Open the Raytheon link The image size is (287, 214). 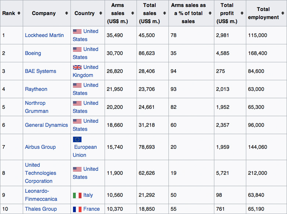coord(36,89)
